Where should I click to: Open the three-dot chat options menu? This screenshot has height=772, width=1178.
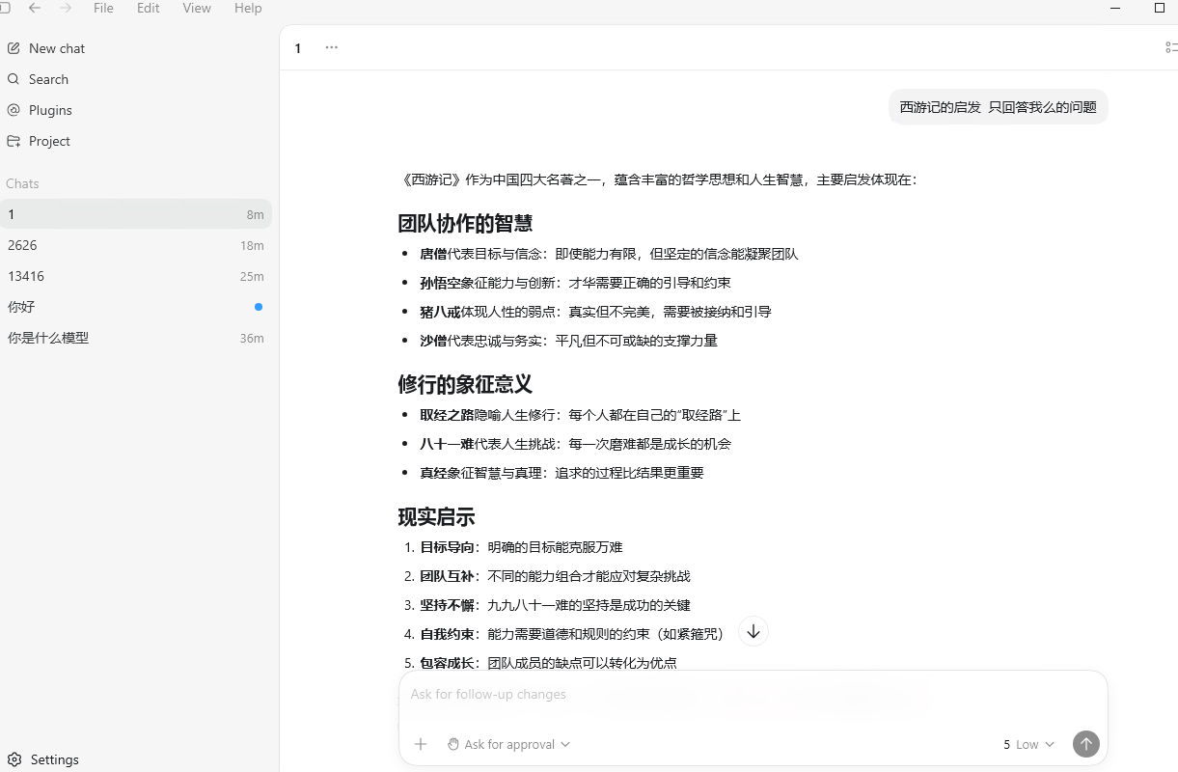click(332, 47)
